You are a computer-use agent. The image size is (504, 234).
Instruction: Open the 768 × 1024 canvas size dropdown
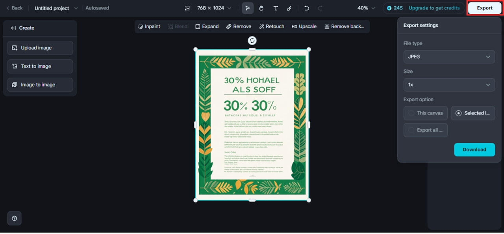(x=214, y=8)
